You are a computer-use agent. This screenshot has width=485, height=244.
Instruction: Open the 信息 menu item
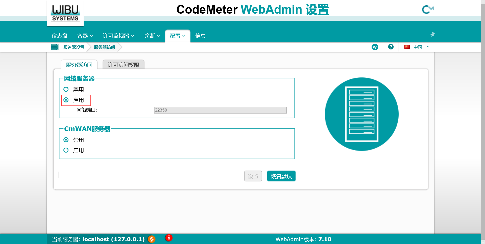pyautogui.click(x=201, y=36)
